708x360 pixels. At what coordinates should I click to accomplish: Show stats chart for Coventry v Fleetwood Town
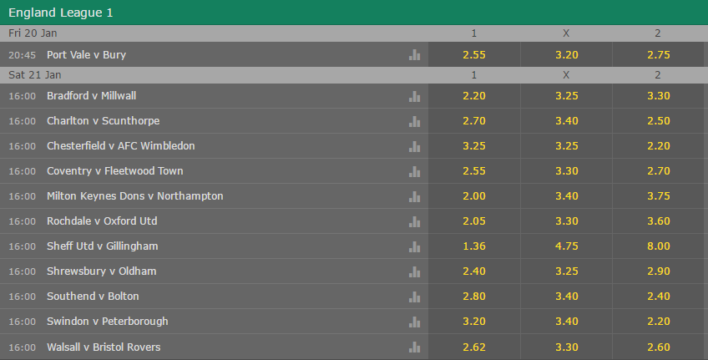pos(414,171)
